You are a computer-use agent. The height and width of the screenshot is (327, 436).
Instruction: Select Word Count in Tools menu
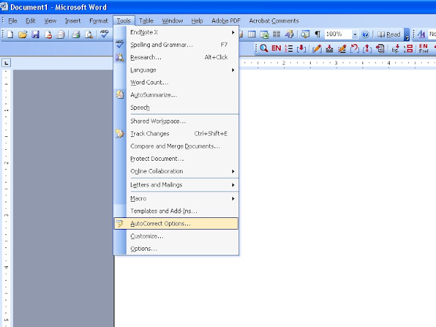pyautogui.click(x=176, y=82)
